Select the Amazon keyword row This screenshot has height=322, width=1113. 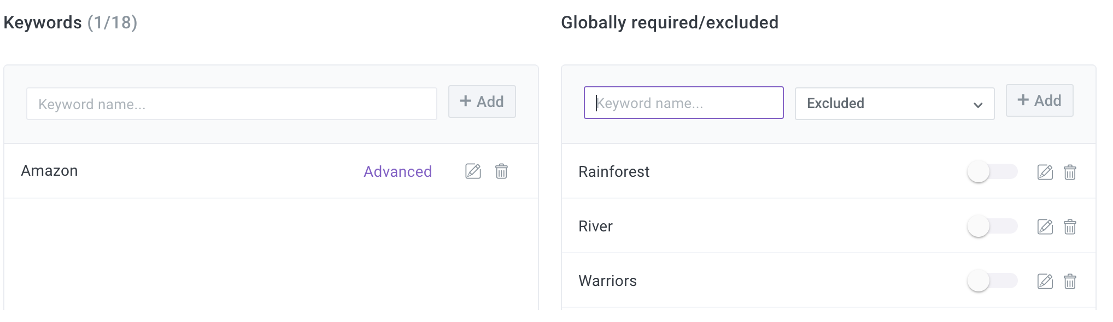coord(271,171)
